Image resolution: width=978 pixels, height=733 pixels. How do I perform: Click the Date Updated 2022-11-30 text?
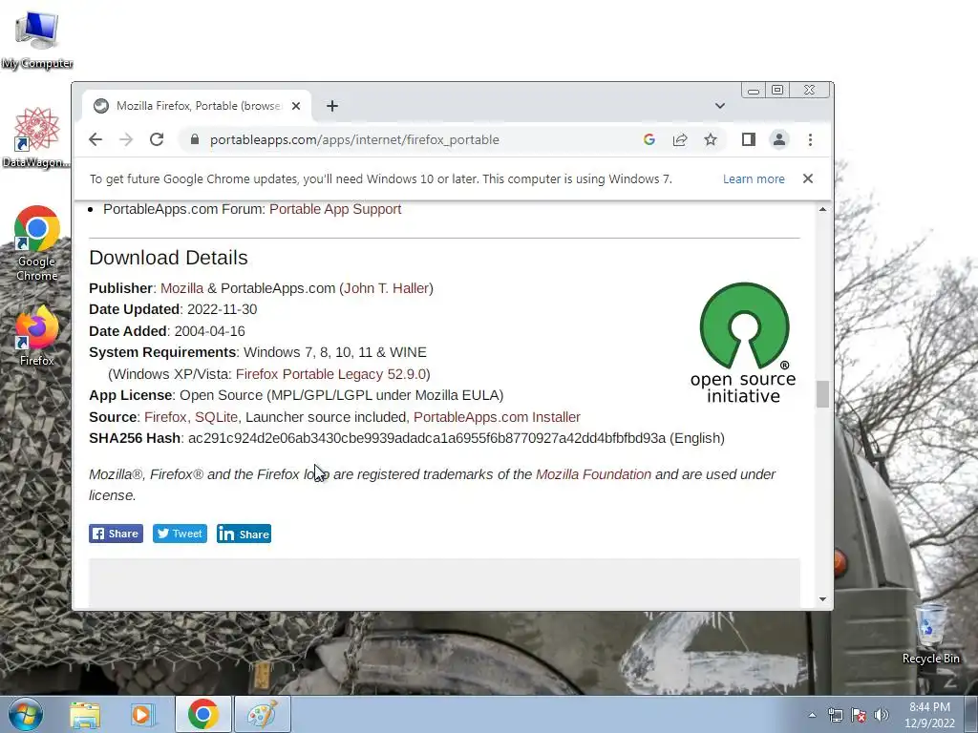(173, 309)
